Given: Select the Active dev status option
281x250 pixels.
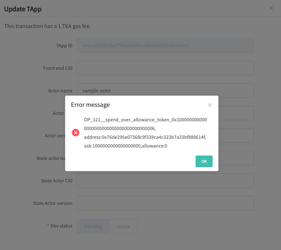Looking at the screenshot, I should click(x=123, y=226).
